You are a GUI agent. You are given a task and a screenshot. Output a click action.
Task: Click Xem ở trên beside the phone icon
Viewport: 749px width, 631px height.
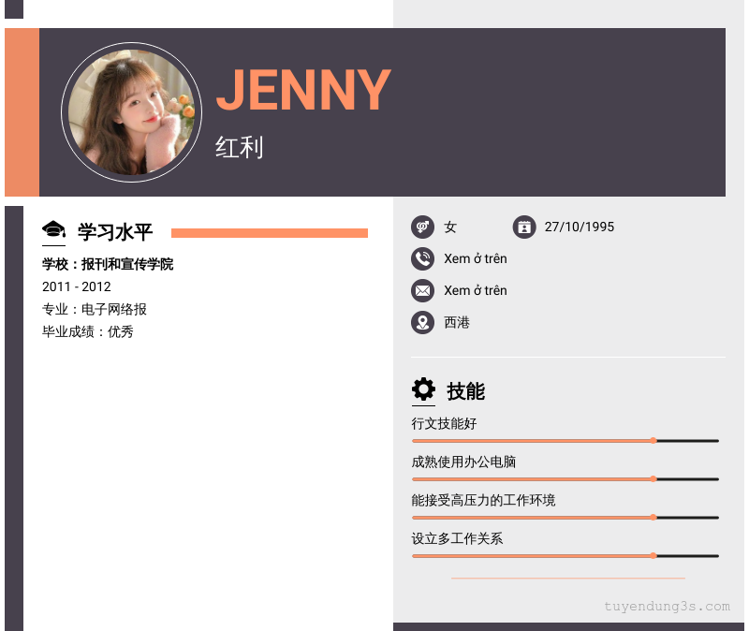(x=476, y=259)
